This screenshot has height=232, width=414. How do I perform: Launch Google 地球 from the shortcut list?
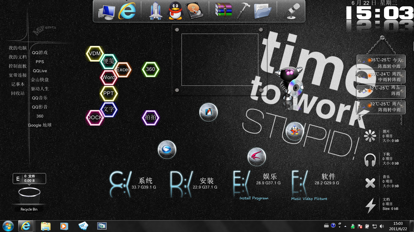[40, 125]
